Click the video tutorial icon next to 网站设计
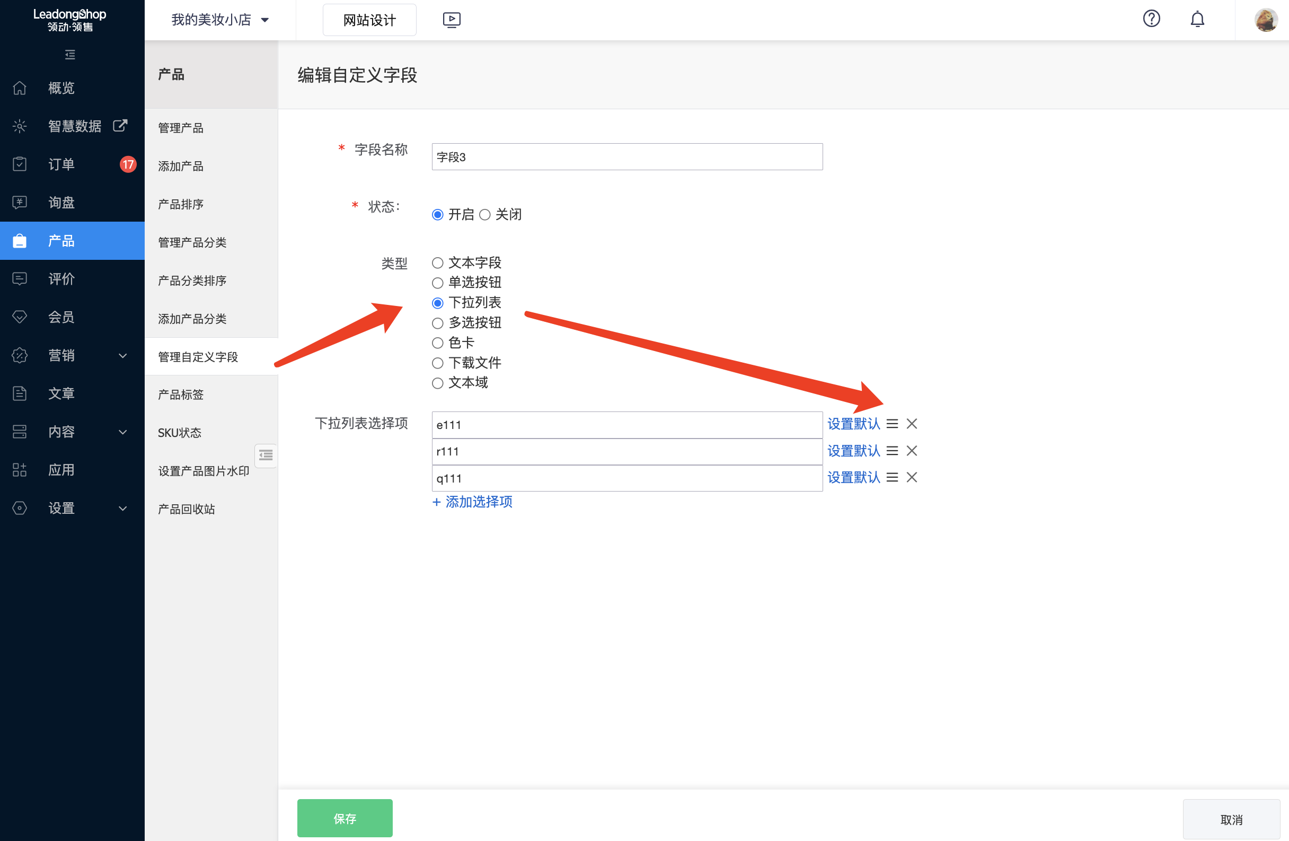This screenshot has height=841, width=1289. tap(451, 20)
